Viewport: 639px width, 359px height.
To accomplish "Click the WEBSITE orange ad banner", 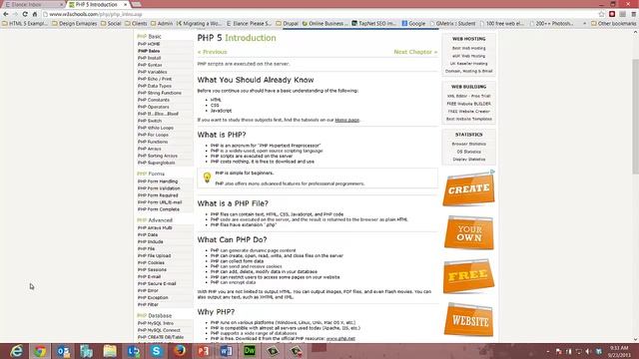I will (468, 320).
